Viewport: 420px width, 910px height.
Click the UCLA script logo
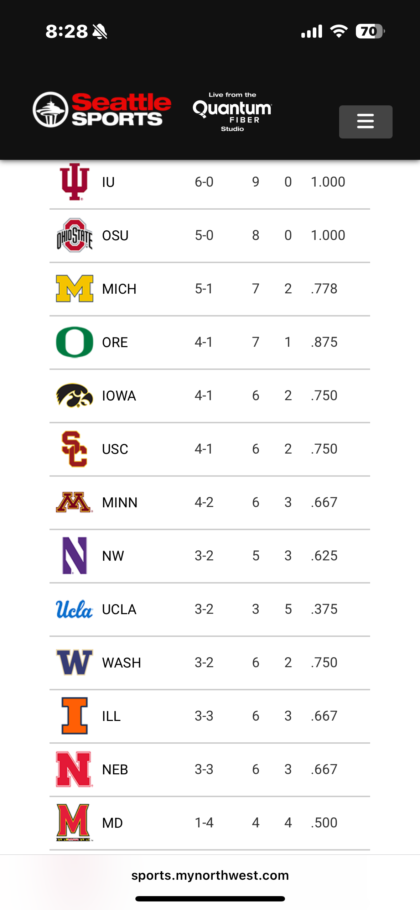(x=74, y=609)
